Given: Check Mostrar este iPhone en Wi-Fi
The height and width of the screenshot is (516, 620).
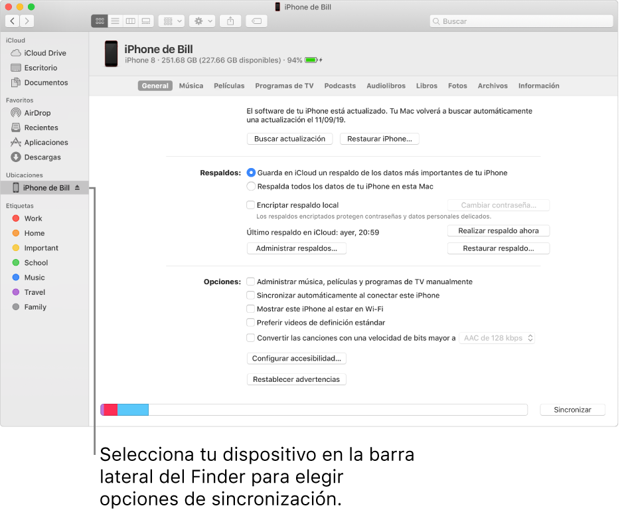Looking at the screenshot, I should point(251,309).
